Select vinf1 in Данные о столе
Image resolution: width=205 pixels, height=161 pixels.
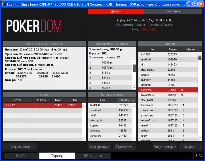click(110, 115)
